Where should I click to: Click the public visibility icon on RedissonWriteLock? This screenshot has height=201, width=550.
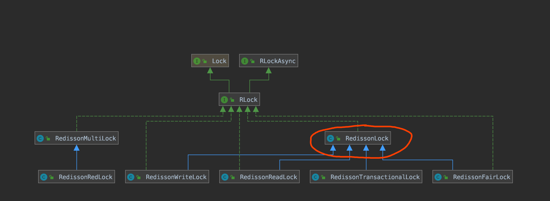point(138,177)
